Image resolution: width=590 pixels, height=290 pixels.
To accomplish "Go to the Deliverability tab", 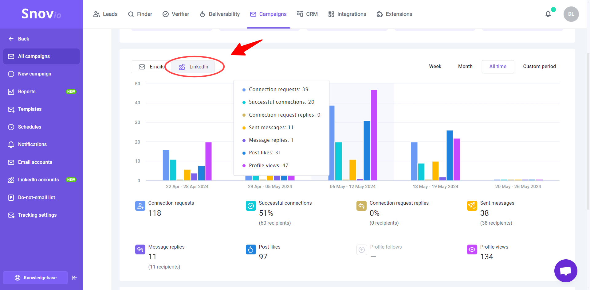I will point(220,14).
